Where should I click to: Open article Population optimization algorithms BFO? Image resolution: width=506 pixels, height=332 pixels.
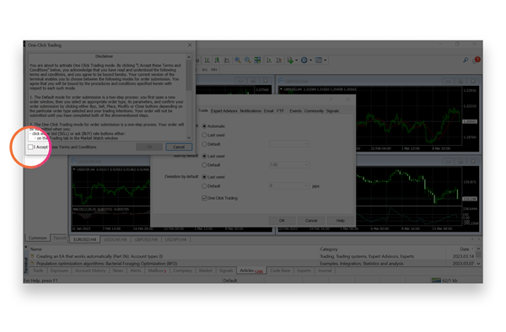point(106,264)
